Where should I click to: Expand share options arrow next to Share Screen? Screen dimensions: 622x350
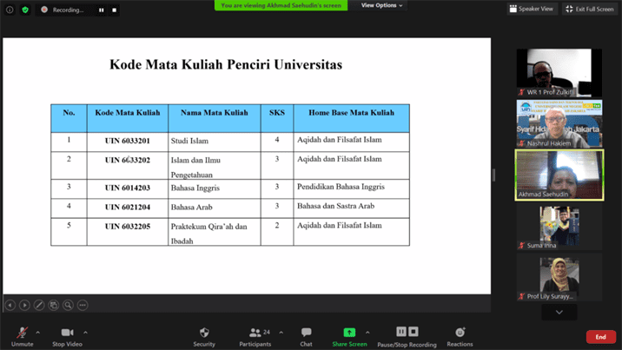click(x=367, y=333)
